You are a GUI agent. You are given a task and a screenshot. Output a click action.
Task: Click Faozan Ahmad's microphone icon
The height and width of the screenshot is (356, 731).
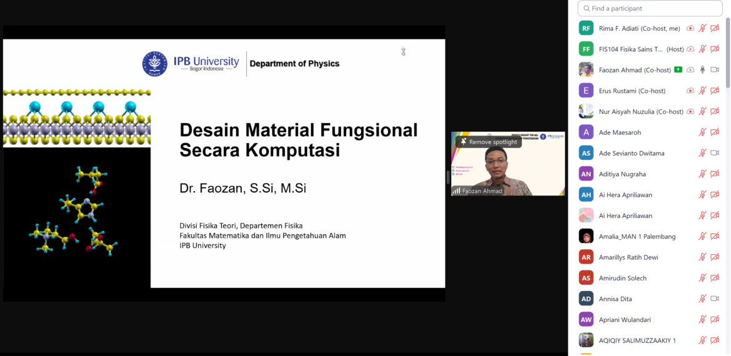702,70
